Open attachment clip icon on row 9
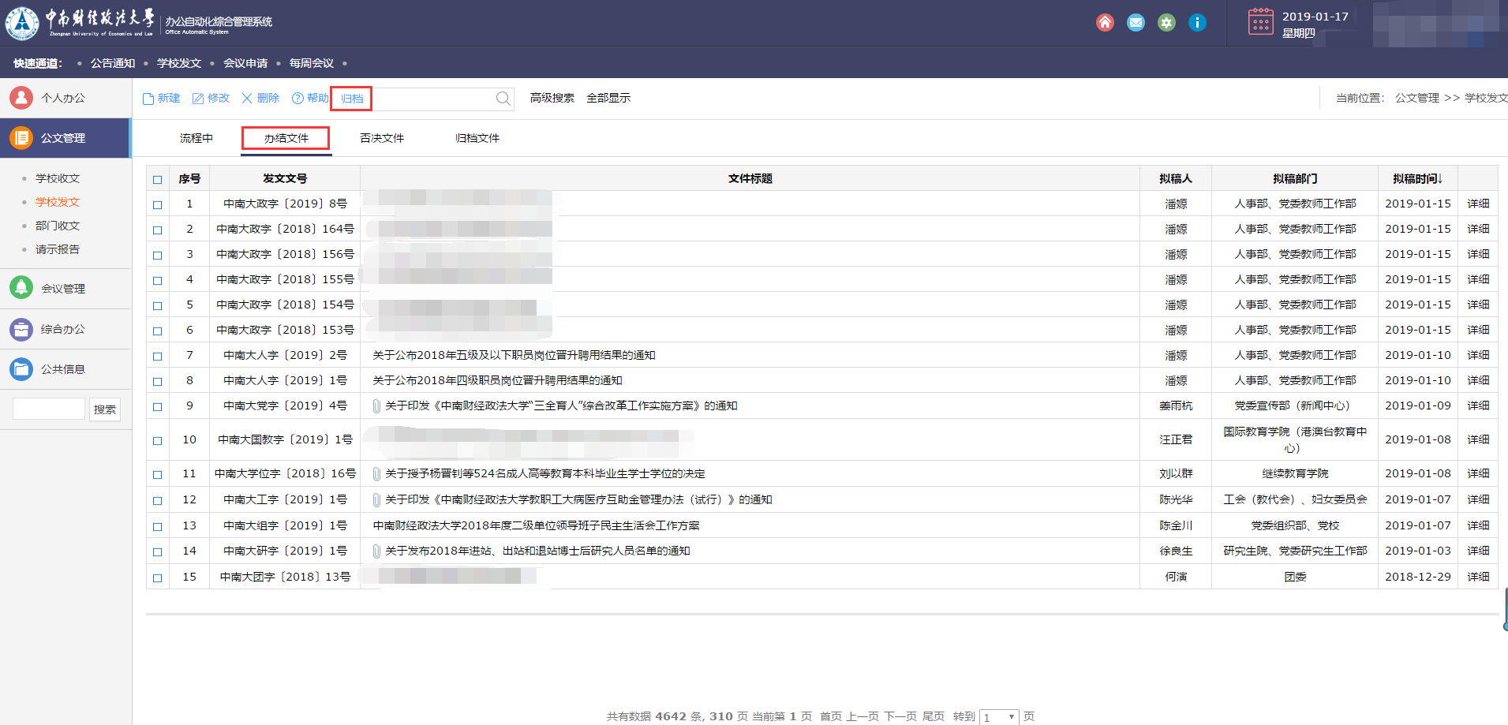This screenshot has width=1508, height=725. pyautogui.click(x=377, y=406)
